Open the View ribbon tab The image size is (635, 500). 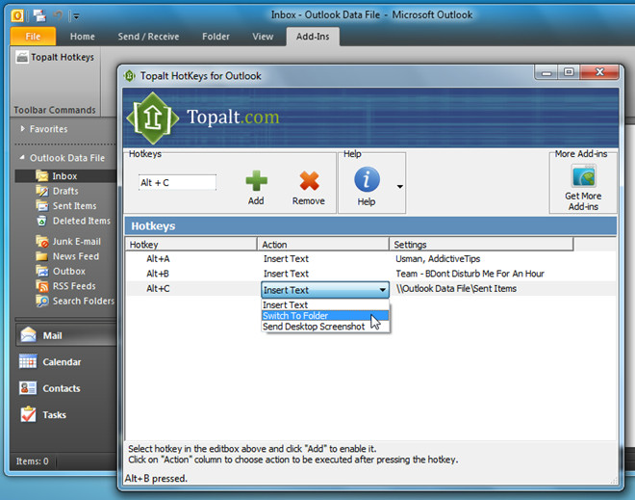pyautogui.click(x=263, y=37)
